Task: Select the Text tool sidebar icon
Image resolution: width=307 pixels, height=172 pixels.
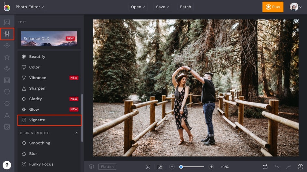Action: click(7, 115)
